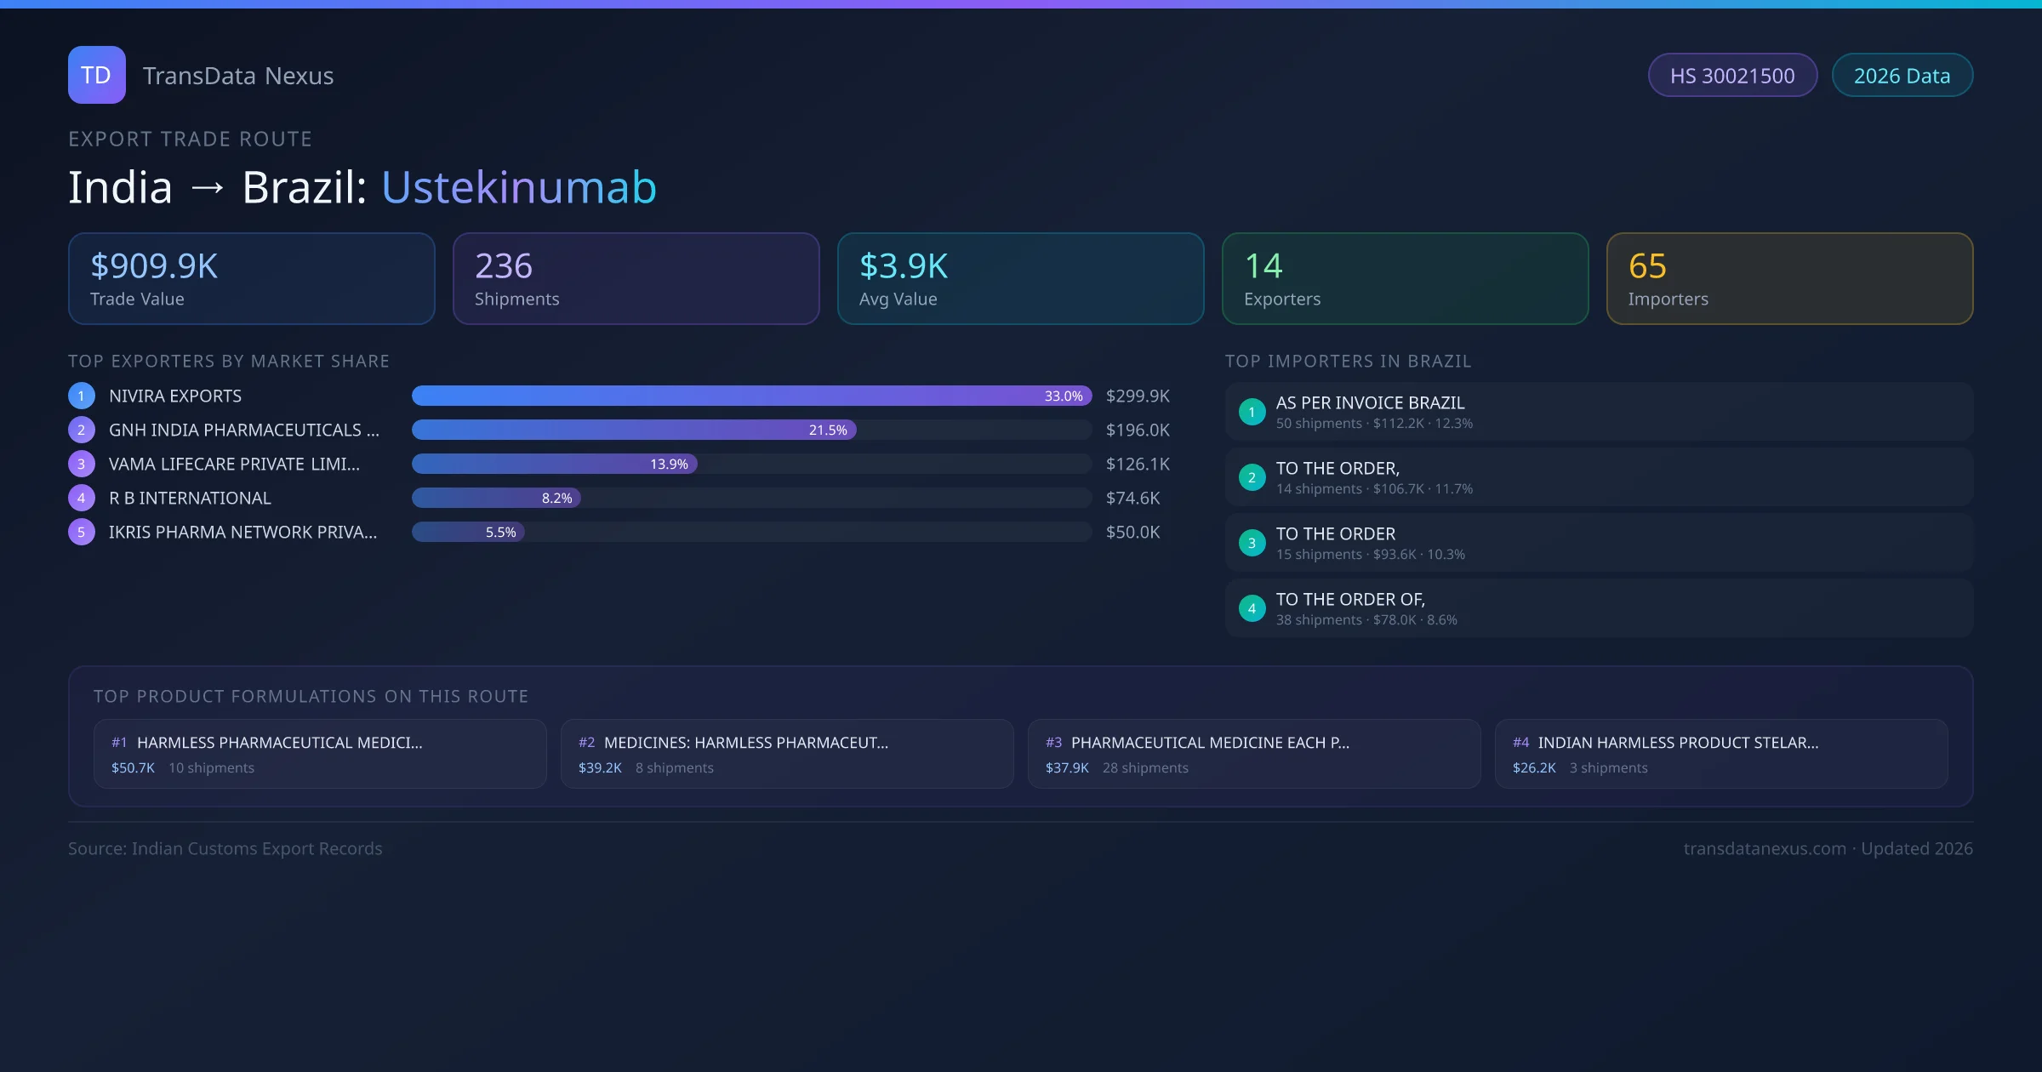Click TransData Nexus brand name
The image size is (2042, 1072).
click(238, 76)
